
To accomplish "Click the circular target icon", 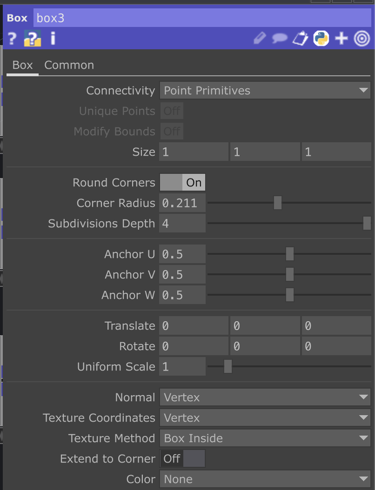I will point(362,39).
